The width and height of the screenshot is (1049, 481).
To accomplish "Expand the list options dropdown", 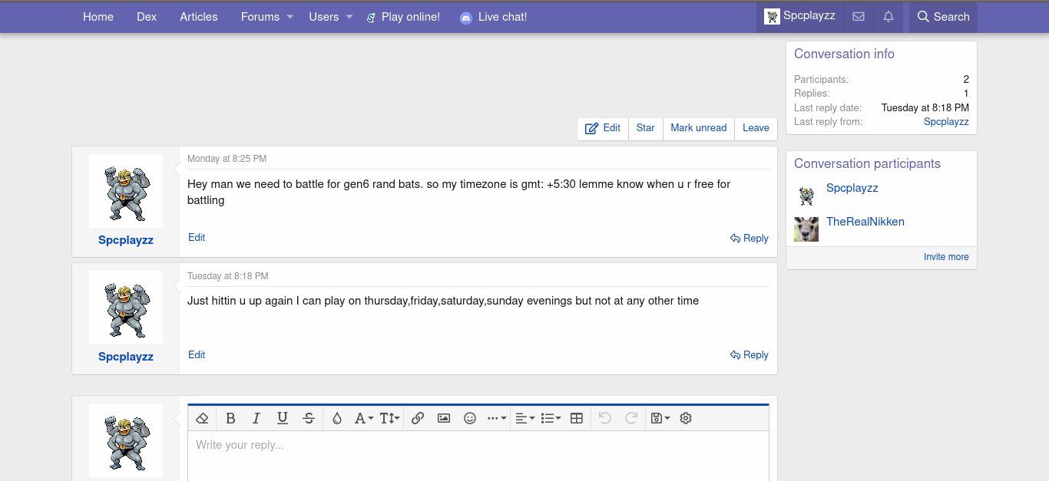I will (551, 418).
